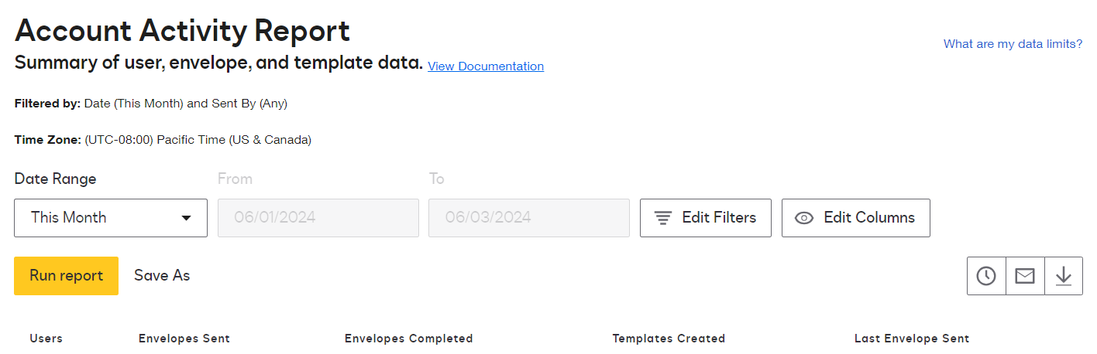Click the eye icon in Edit Columns
The width and height of the screenshot is (1097, 354).
pos(804,218)
